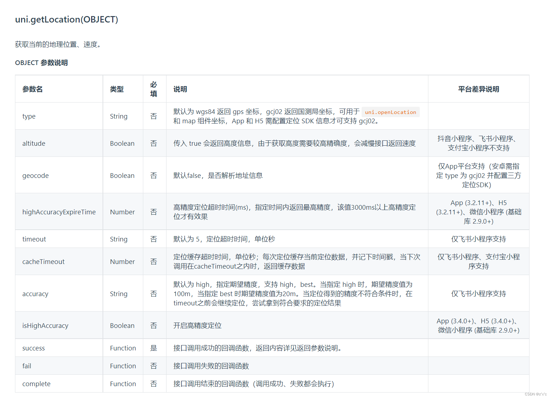Viewport: 552px width, 399px height.
Task: Click the '是' required value for success
Action: coord(154,348)
